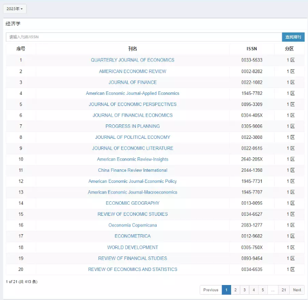308x300 pixels.
Task: Click row number 20 cell
Action: pyautogui.click(x=21, y=270)
